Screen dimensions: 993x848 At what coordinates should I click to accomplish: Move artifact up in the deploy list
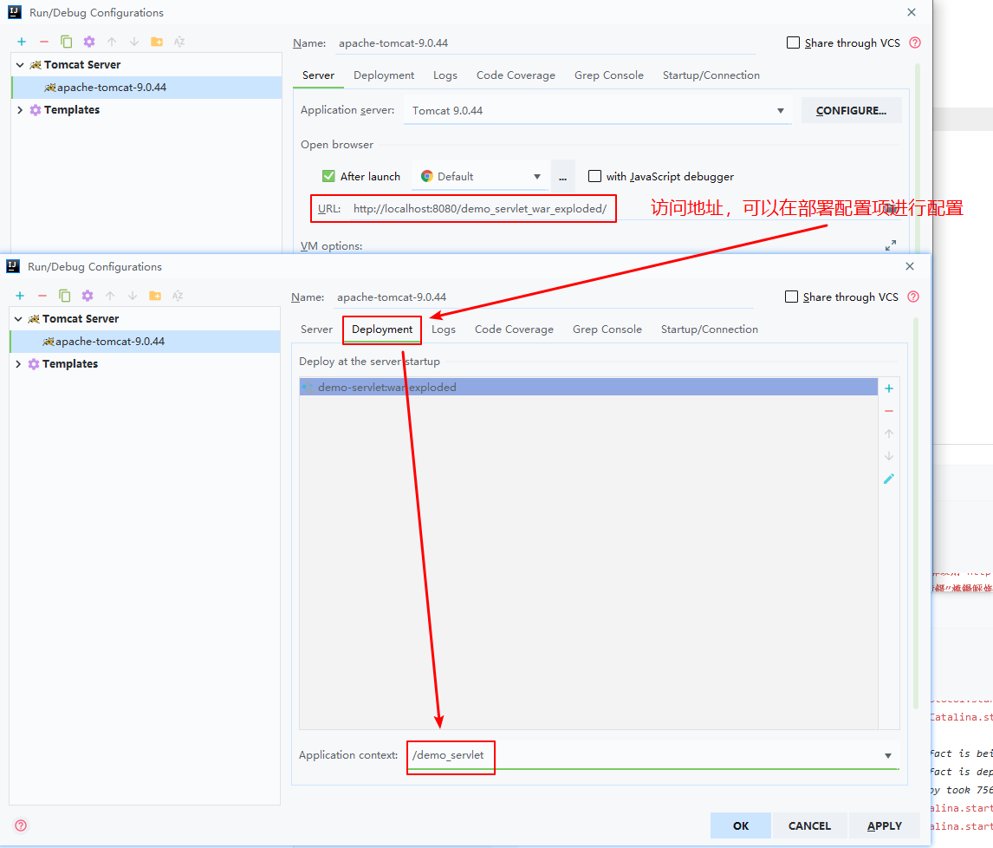pos(889,434)
